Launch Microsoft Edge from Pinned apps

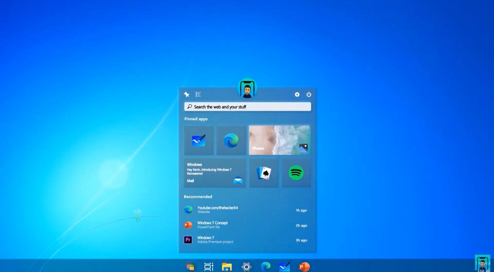click(231, 140)
